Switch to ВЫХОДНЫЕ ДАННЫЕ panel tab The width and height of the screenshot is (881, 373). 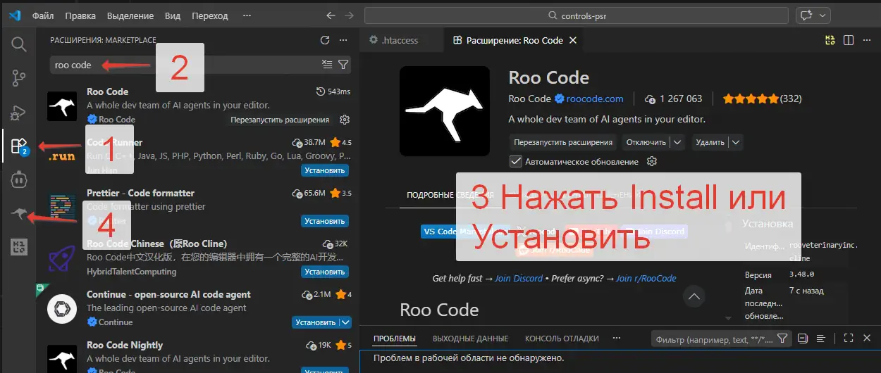point(470,339)
